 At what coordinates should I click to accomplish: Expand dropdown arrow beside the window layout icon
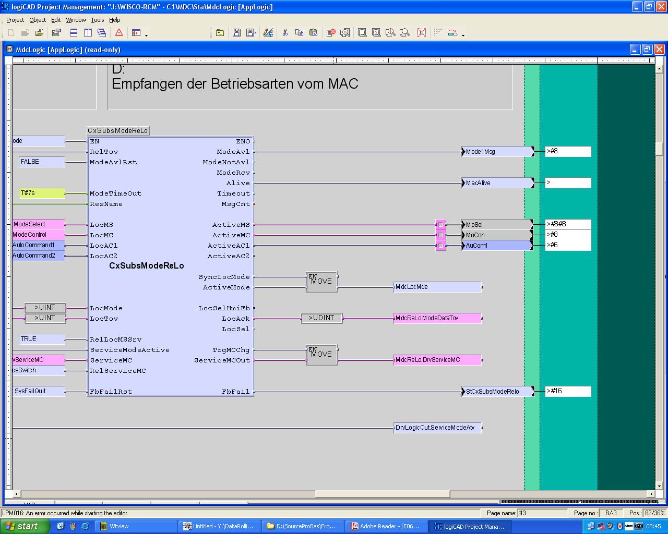[147, 35]
